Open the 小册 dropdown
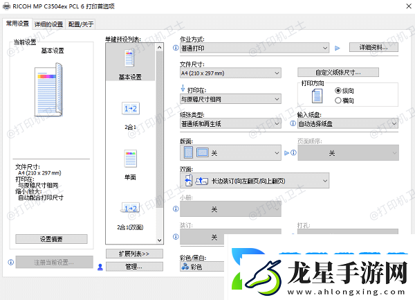This screenshot has width=415, height=300. click(x=230, y=209)
